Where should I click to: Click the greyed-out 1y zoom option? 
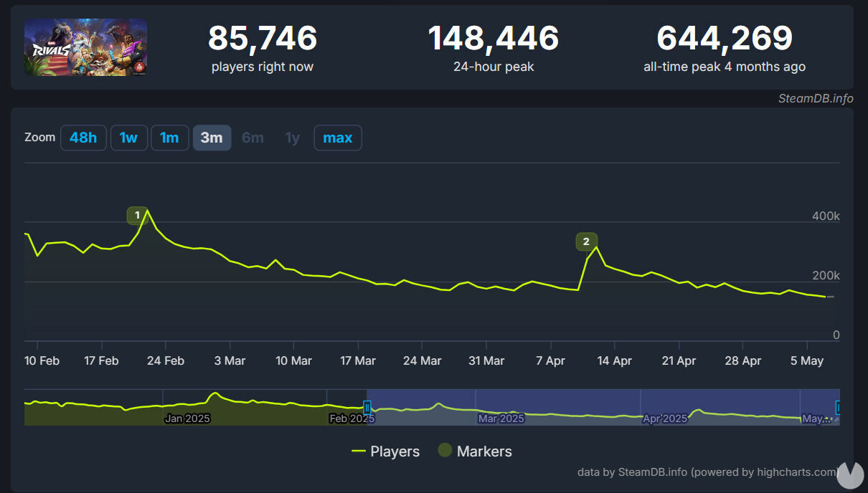click(x=293, y=138)
